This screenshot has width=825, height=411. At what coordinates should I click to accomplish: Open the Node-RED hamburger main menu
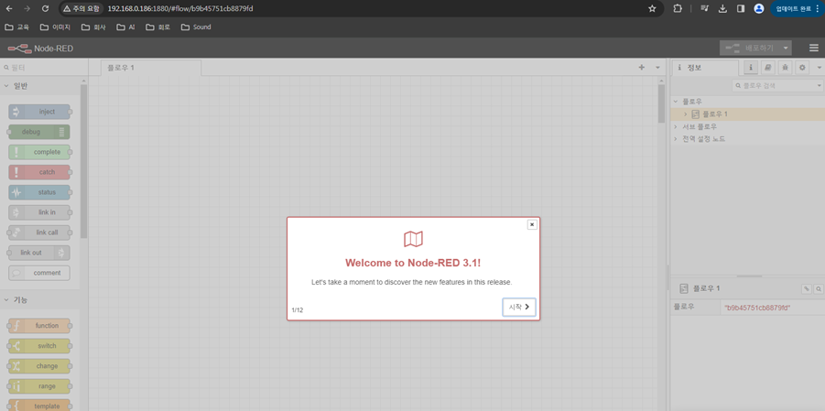[x=814, y=48]
